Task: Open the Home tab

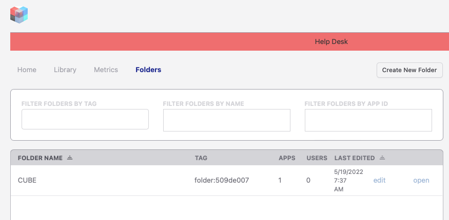Action: 27,70
